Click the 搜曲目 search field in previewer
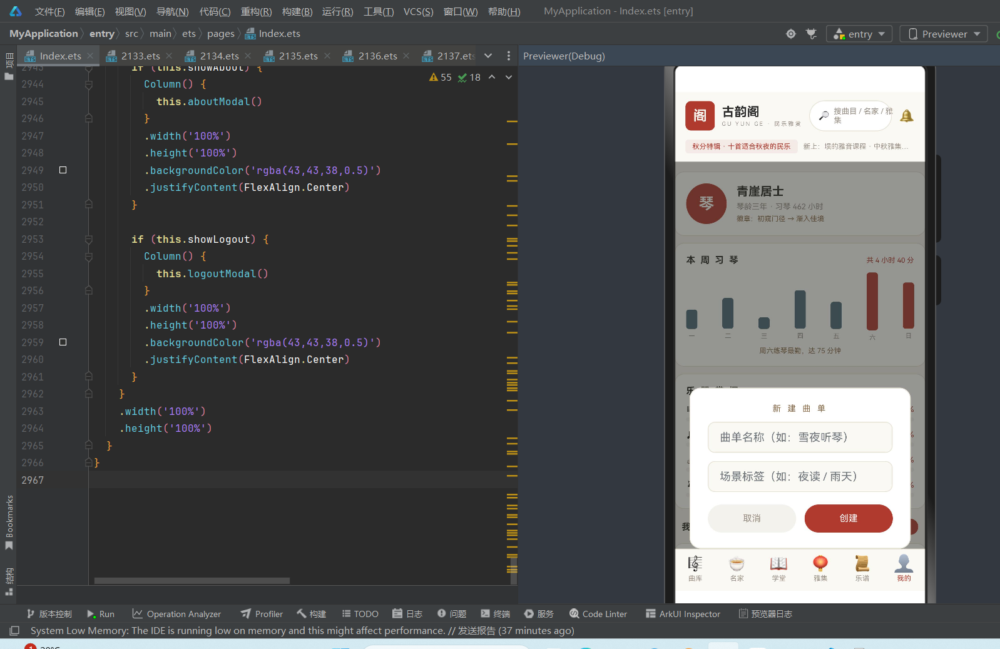 pyautogui.click(x=851, y=116)
